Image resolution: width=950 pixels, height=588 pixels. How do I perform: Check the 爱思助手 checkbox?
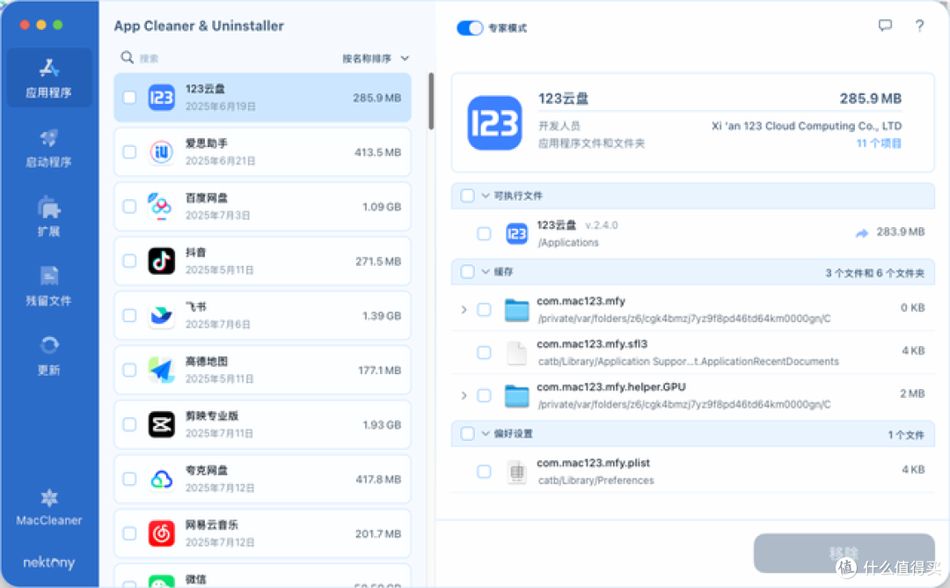click(x=129, y=152)
